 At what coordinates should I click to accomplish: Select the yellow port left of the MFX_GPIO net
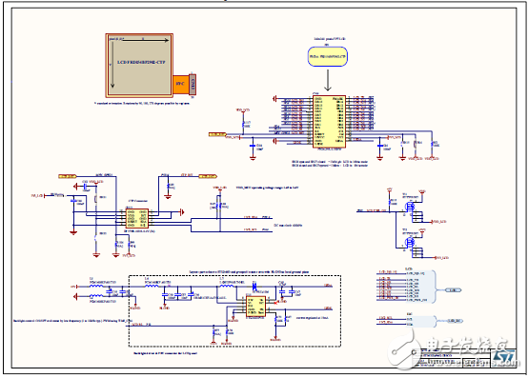pos(68,176)
